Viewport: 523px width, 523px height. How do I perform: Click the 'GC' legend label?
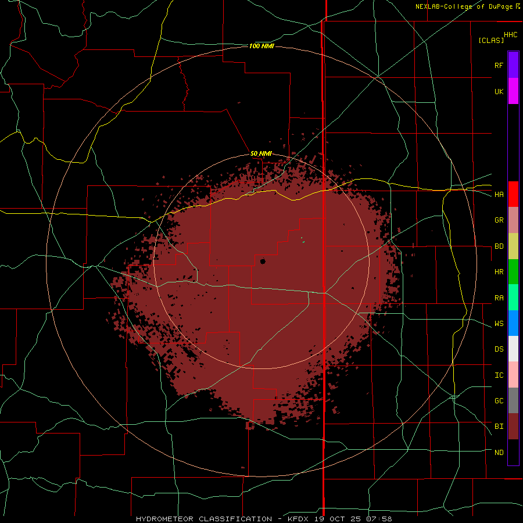pyautogui.click(x=499, y=400)
